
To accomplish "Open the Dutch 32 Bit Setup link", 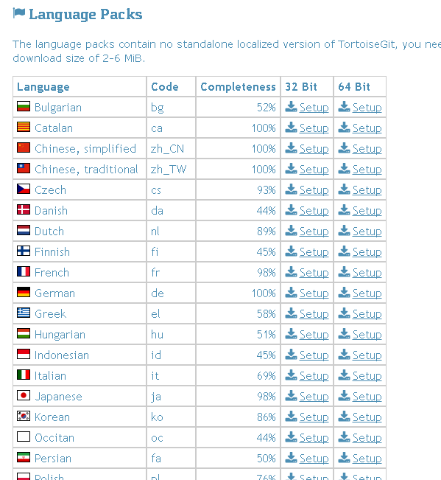I will point(314,231).
